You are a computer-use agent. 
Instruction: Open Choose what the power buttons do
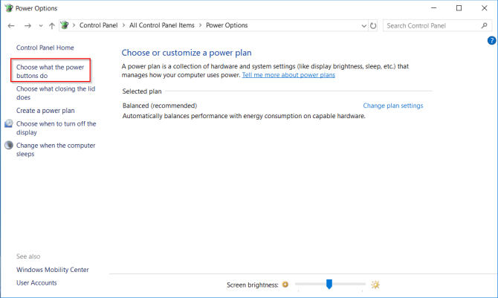pos(50,71)
